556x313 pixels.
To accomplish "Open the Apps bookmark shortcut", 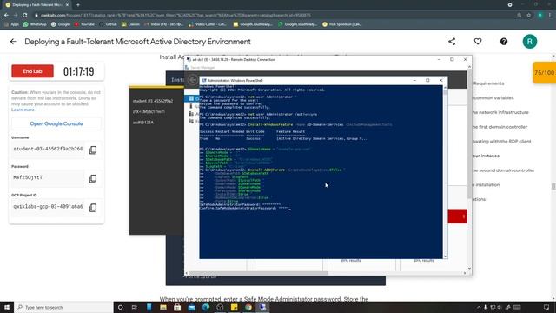I will point(11,24).
